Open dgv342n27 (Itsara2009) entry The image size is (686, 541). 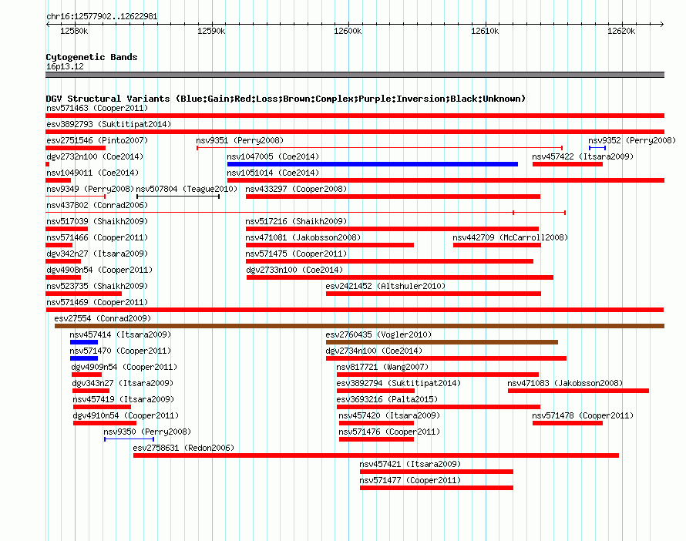pyautogui.click(x=97, y=254)
